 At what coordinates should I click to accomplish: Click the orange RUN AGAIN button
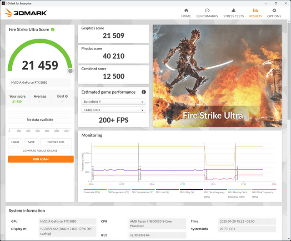[x=41, y=159]
